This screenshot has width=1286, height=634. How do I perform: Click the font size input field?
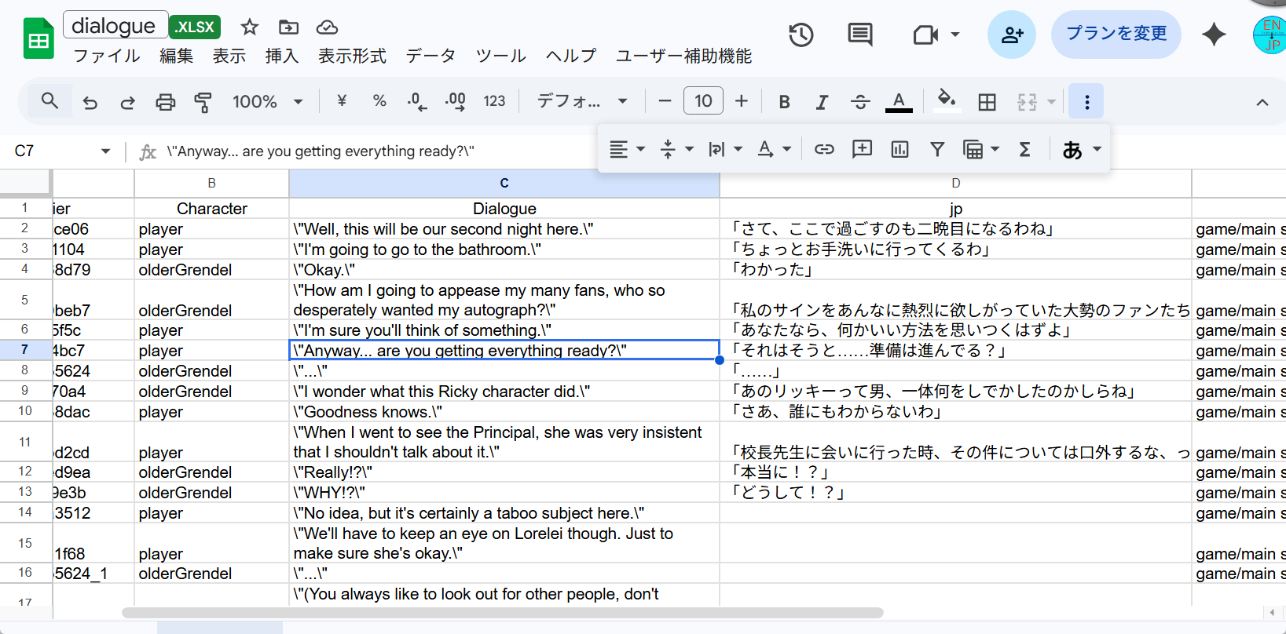(x=703, y=101)
